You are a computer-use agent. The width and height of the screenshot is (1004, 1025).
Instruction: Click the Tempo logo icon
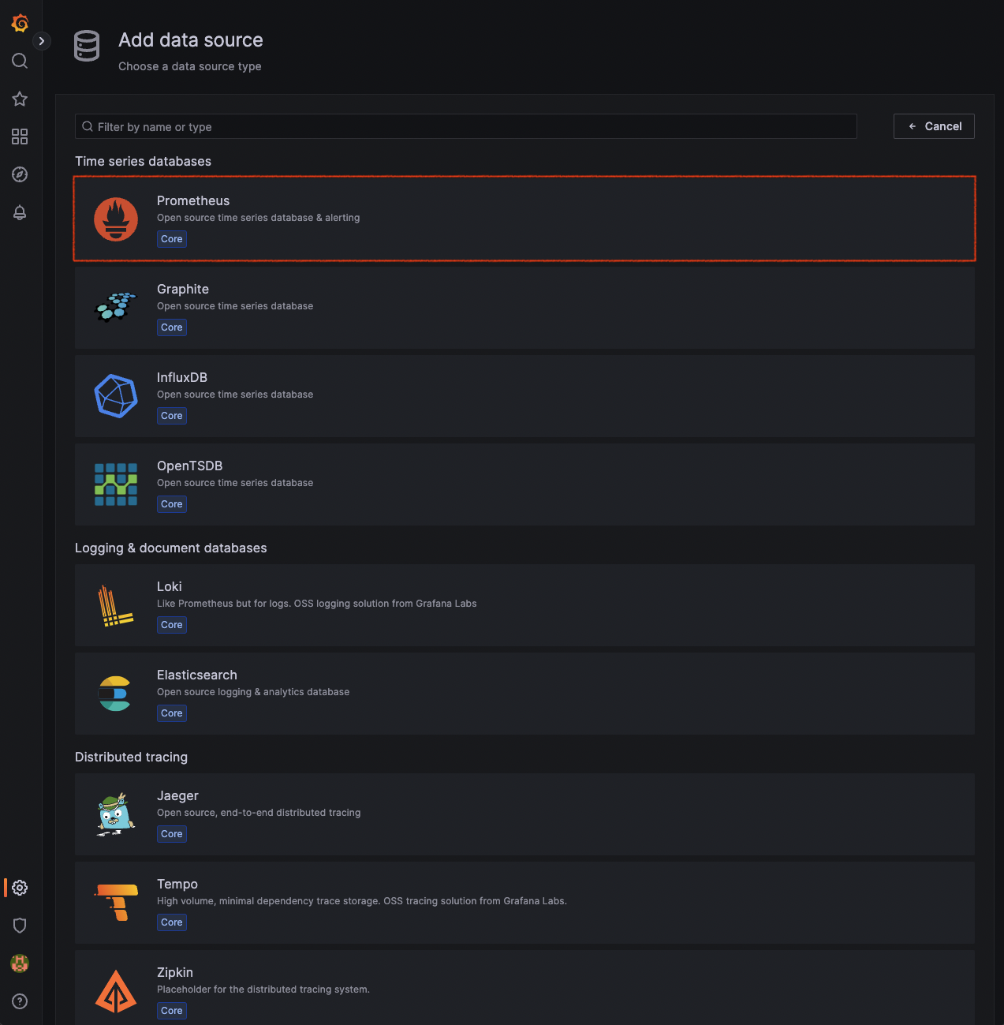pos(116,903)
